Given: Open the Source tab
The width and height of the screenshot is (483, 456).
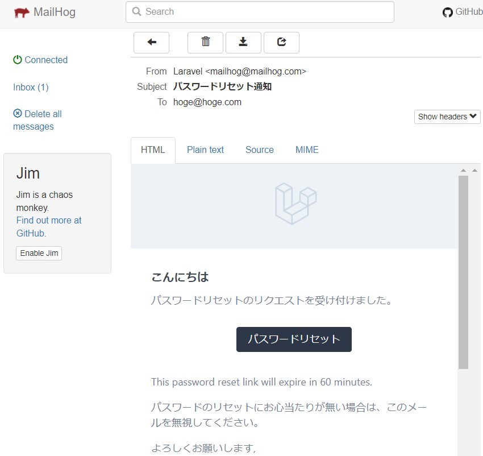Looking at the screenshot, I should point(259,150).
